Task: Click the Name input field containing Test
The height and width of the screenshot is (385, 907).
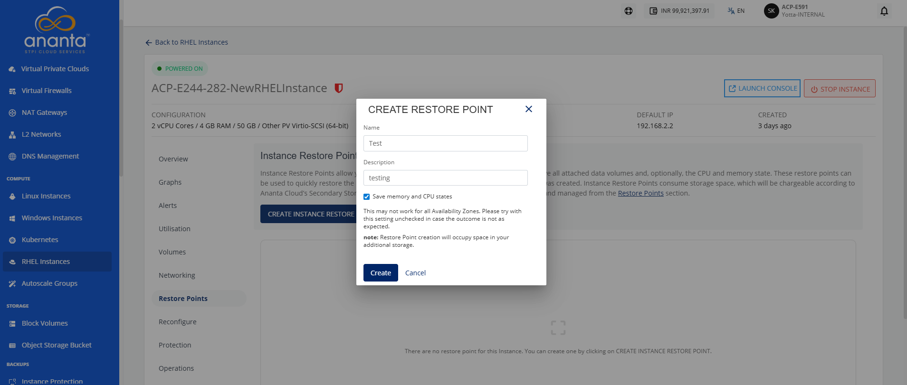Action: click(445, 143)
